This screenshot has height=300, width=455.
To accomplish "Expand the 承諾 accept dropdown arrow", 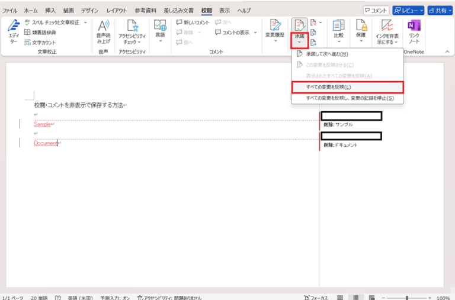I will [x=299, y=42].
